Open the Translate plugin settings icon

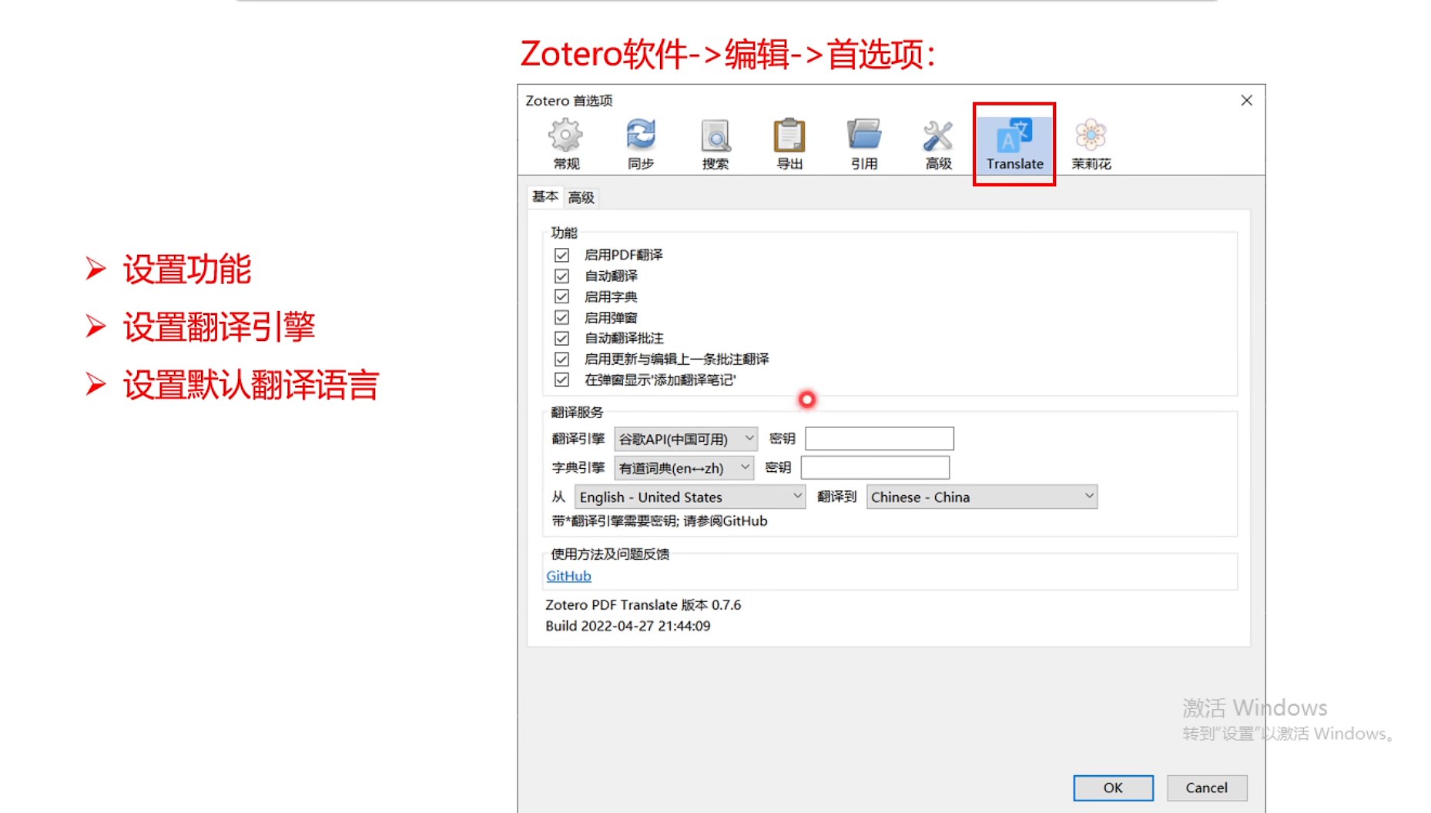click(x=1014, y=142)
